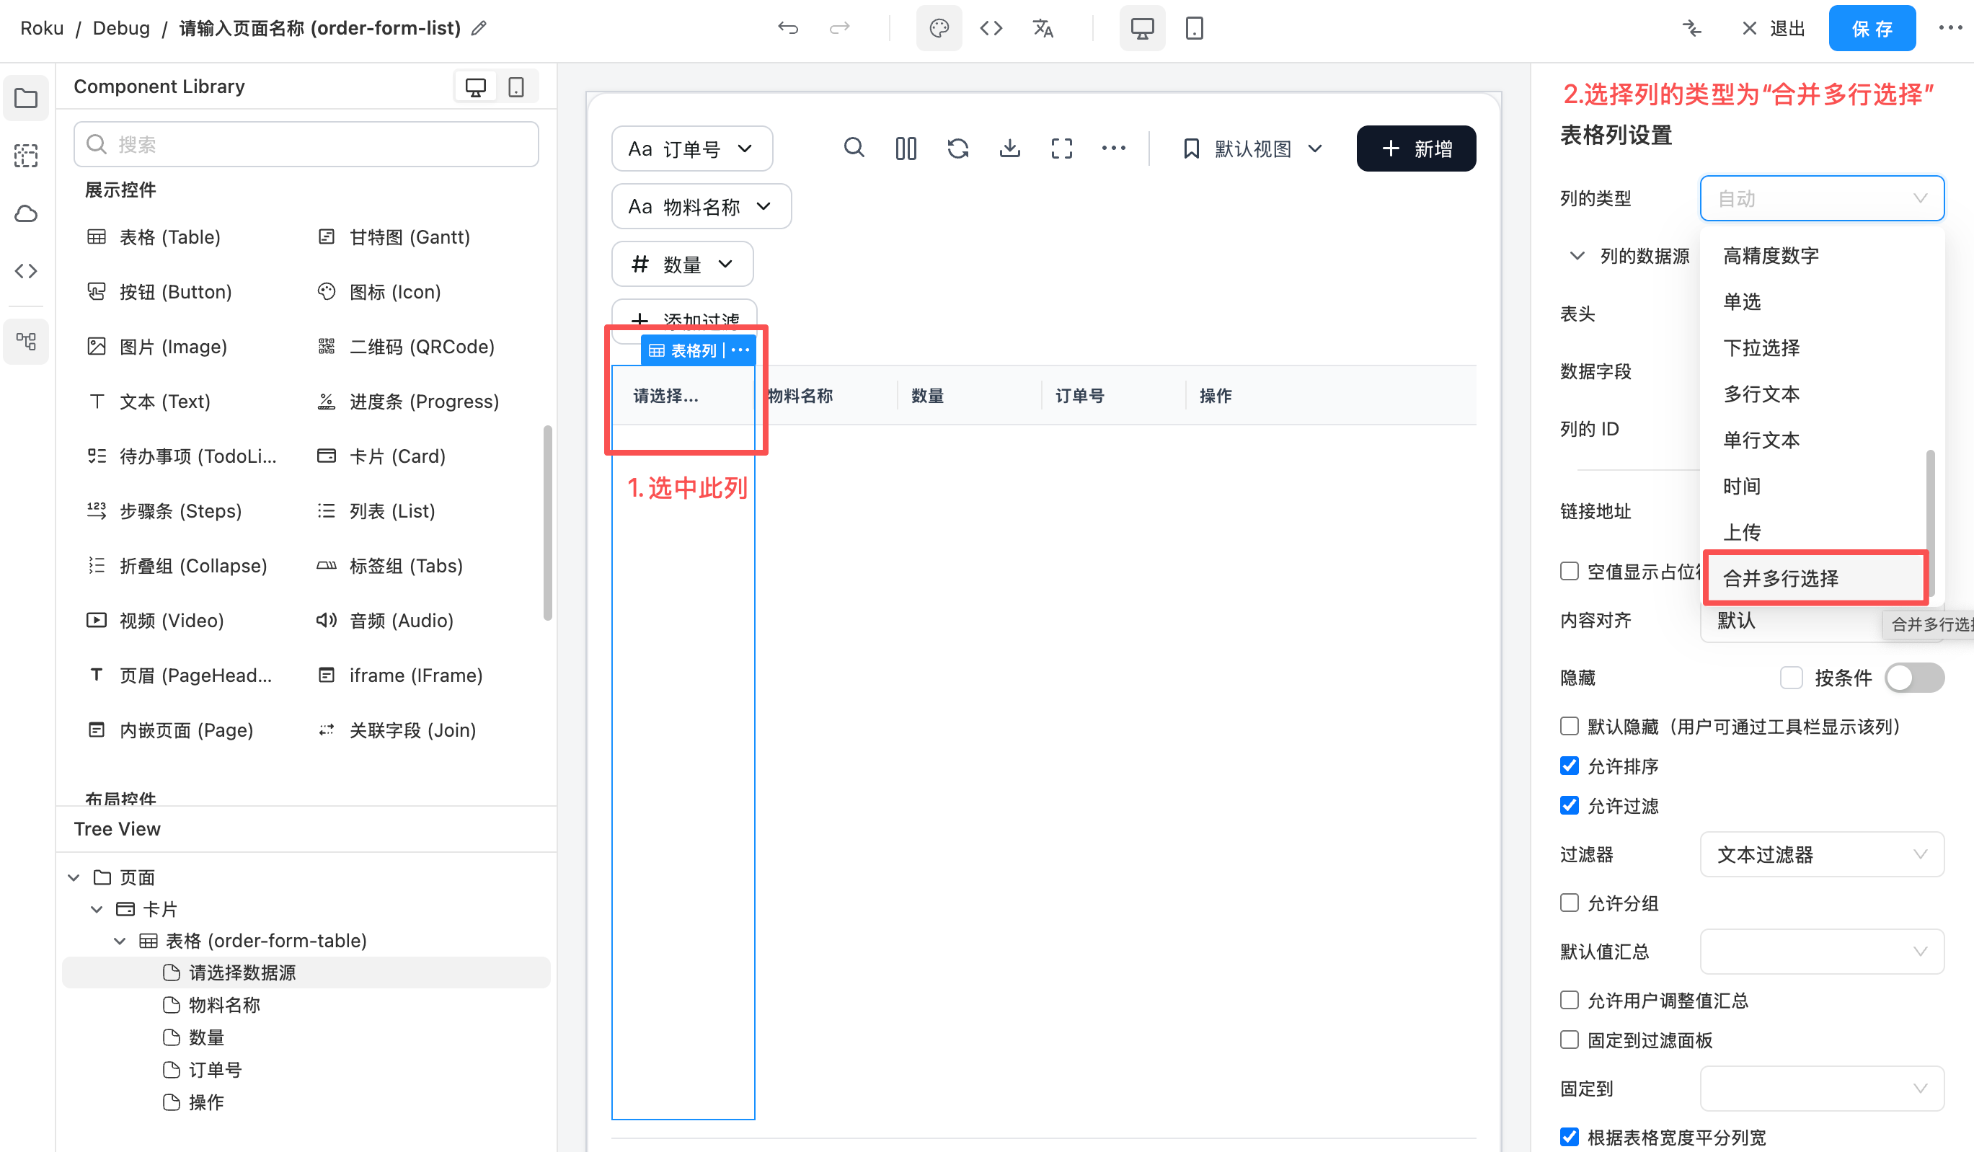
Task: Toggle 空值显示占位符 checkbox
Action: (x=1569, y=571)
